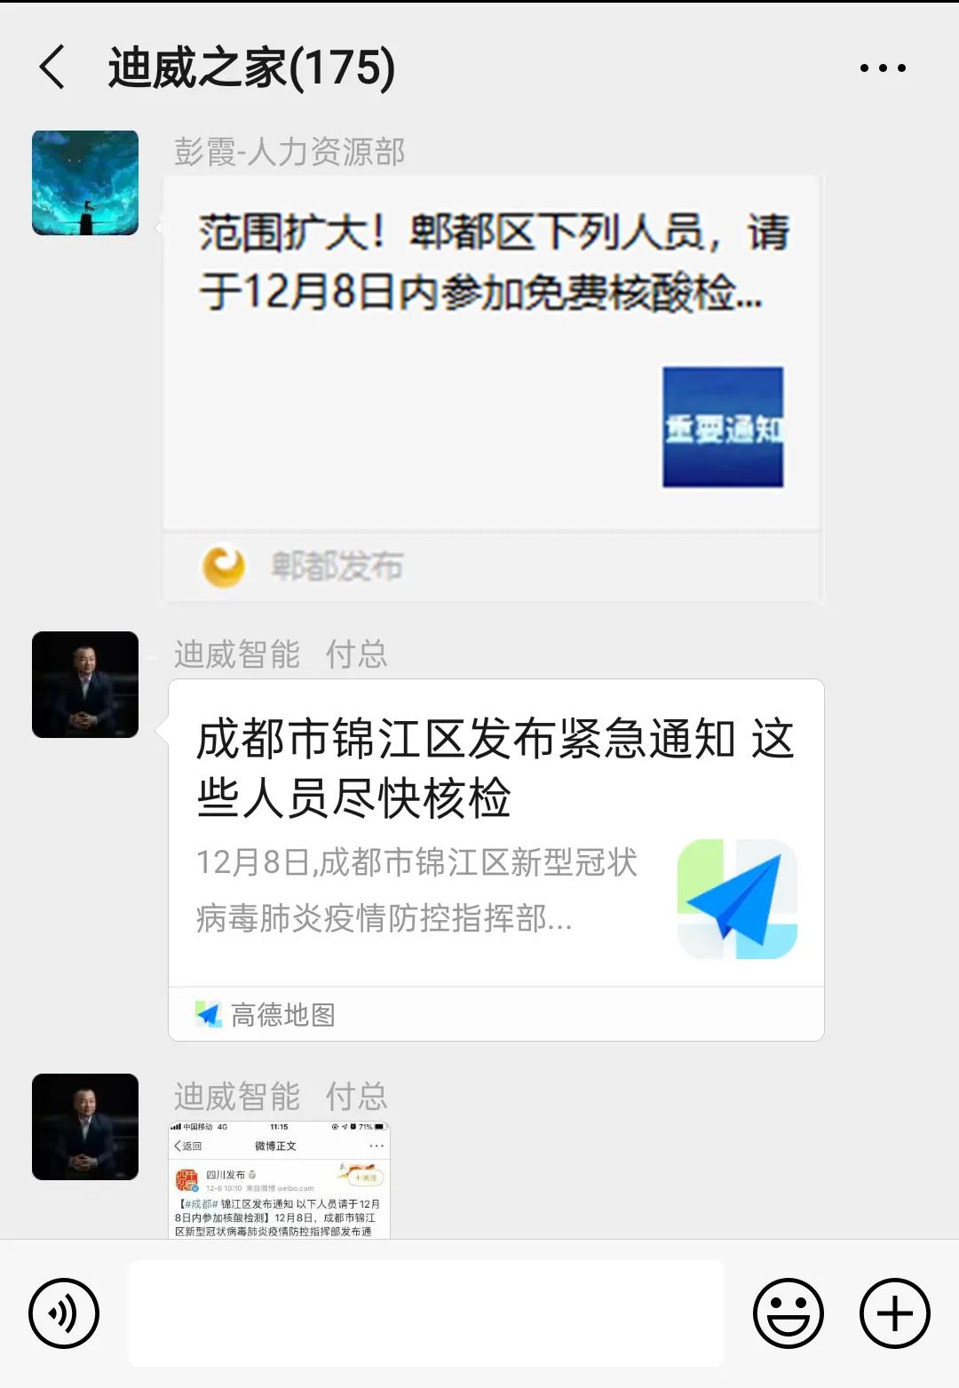View the Weibo screenshot image message
The width and height of the screenshot is (959, 1388).
pyautogui.click(x=280, y=1180)
